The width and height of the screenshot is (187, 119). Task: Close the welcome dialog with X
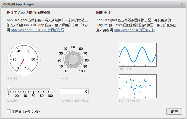click(x=182, y=4)
